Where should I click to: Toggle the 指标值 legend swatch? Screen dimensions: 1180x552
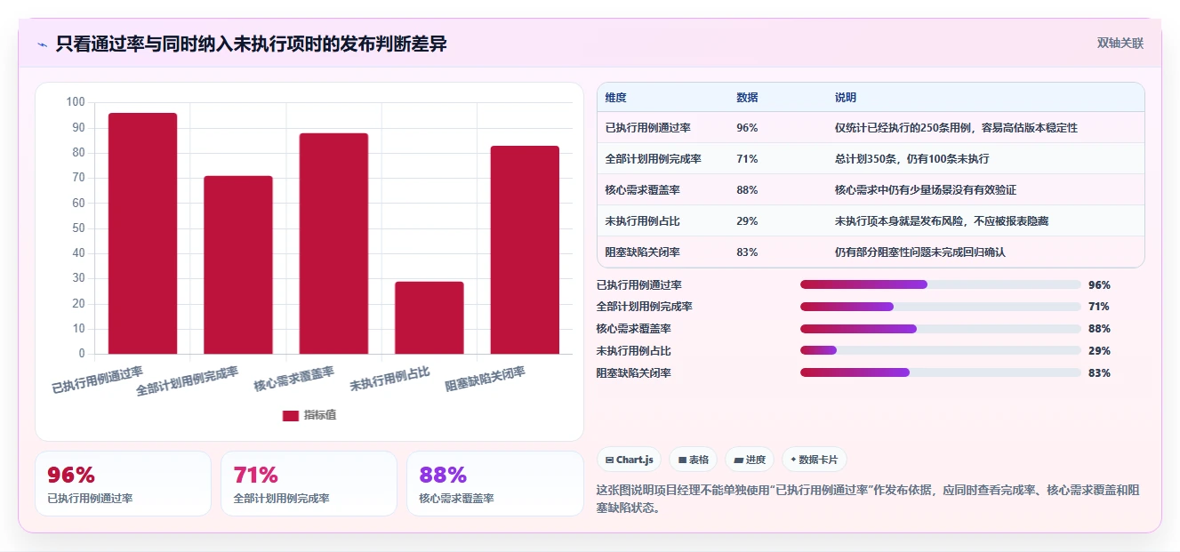[290, 415]
